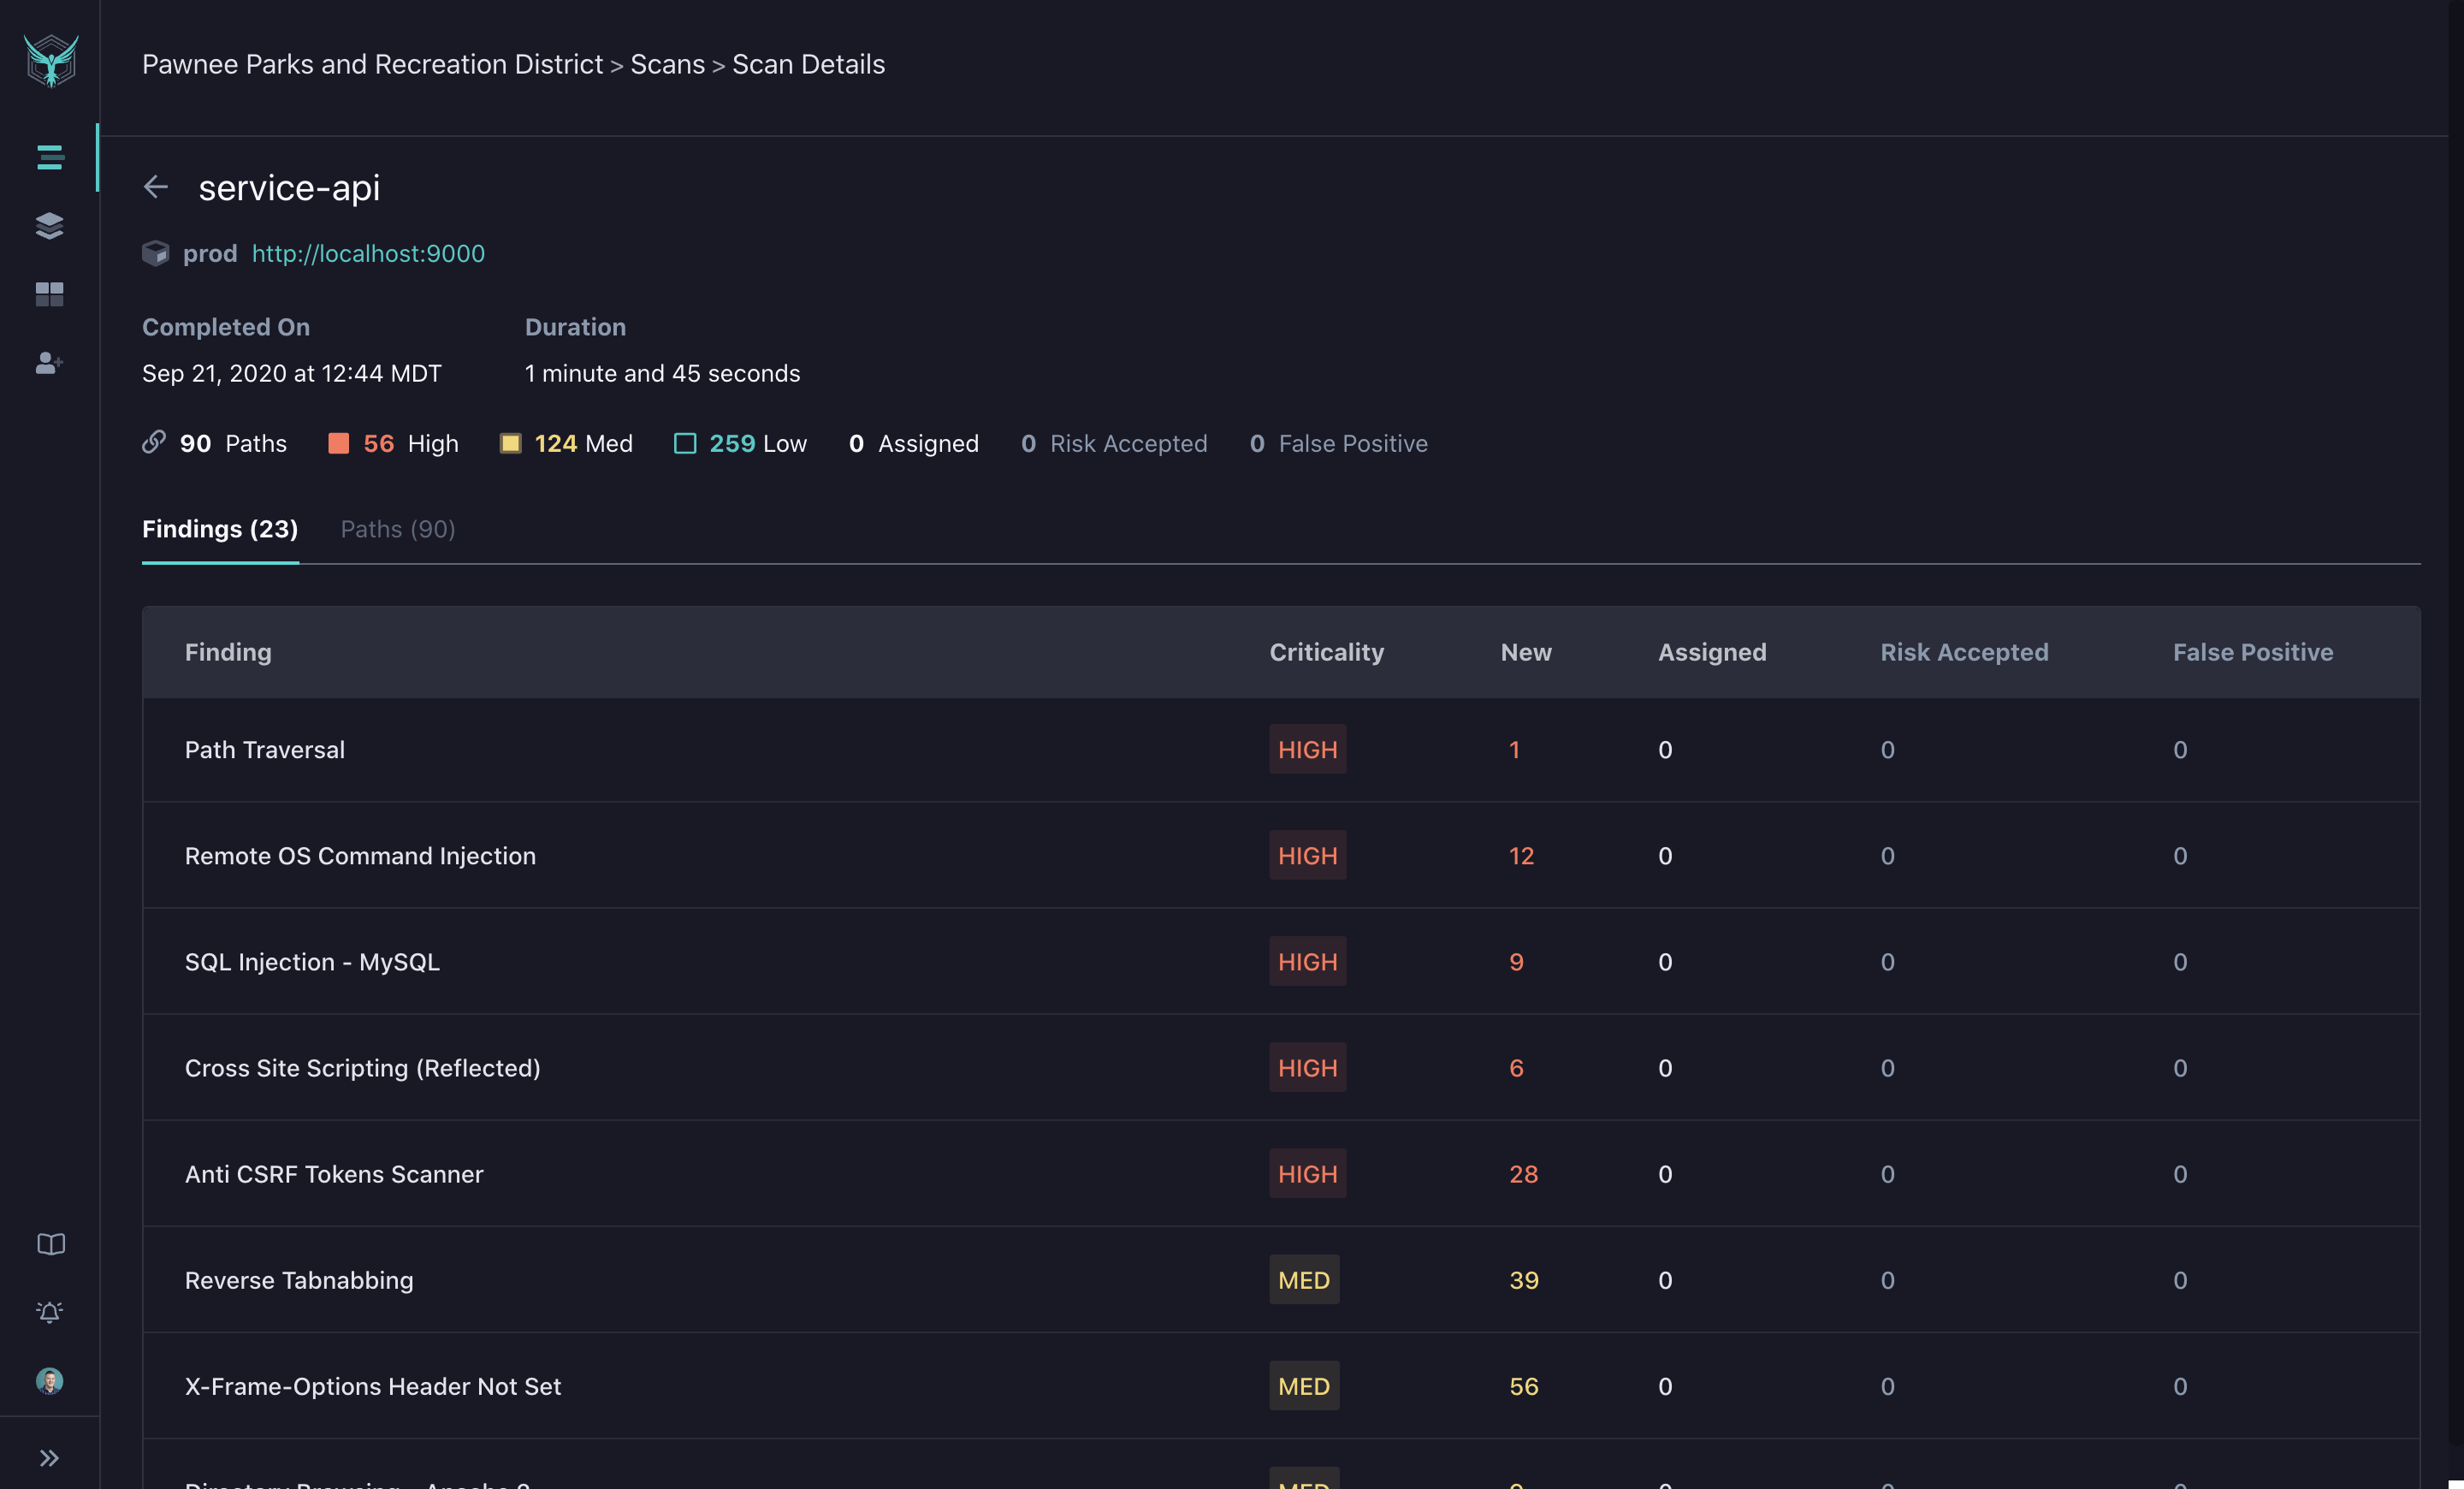Image resolution: width=2464 pixels, height=1489 pixels.
Task: Click the http://localhost:9000 link
Action: tap(368, 252)
